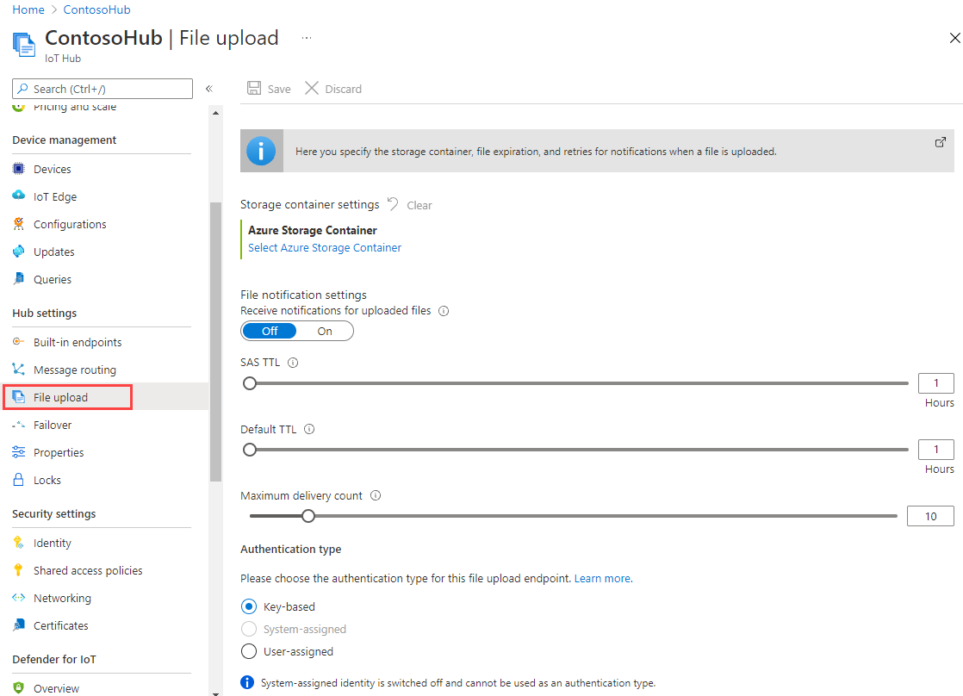Open the ContosoHub ellipsis more menu

coord(307,38)
